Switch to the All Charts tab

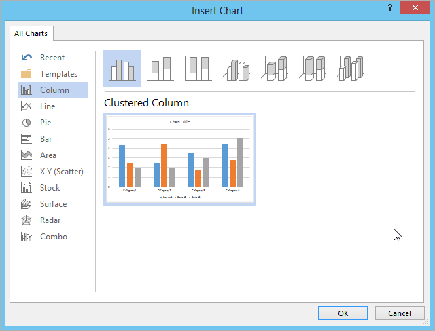[31, 33]
